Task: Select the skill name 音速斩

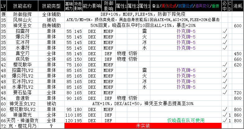Action: [x=22, y=98]
